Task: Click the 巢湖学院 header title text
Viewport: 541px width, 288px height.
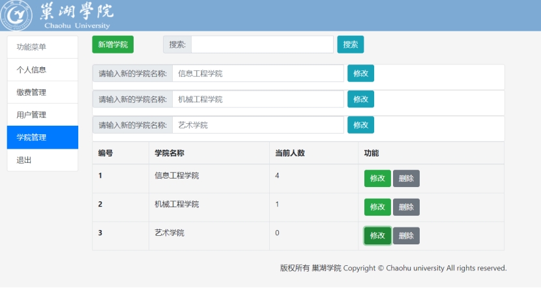Action: click(77, 12)
